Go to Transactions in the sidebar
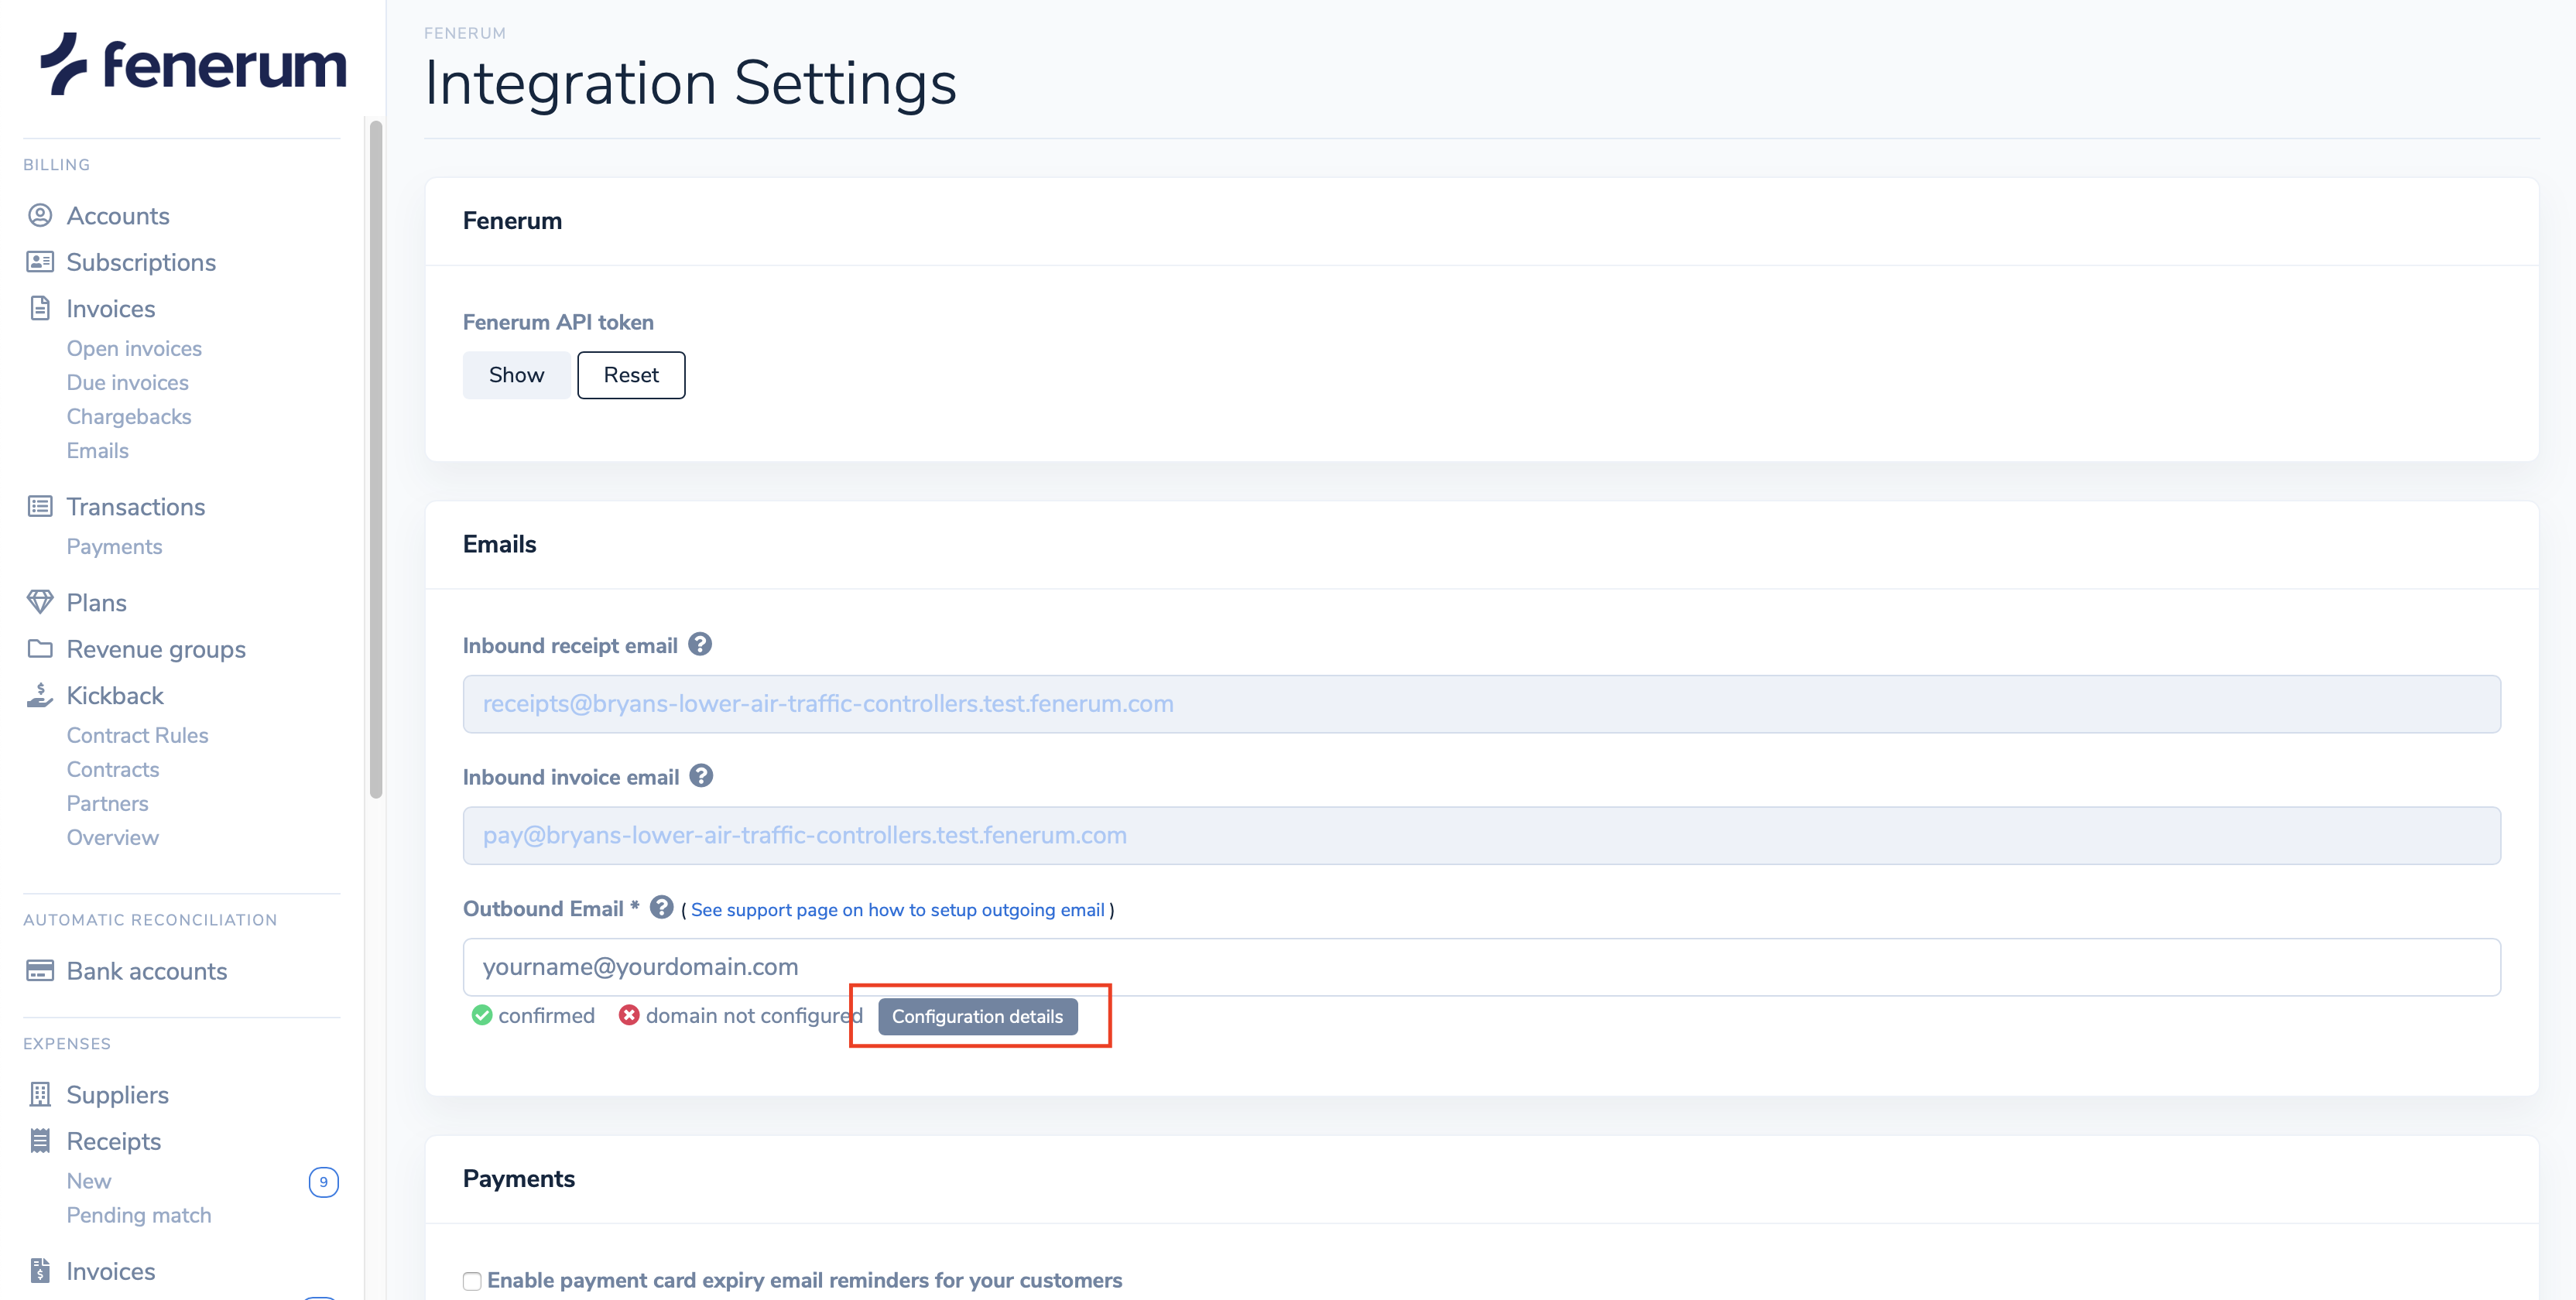The image size is (2576, 1300). point(136,507)
